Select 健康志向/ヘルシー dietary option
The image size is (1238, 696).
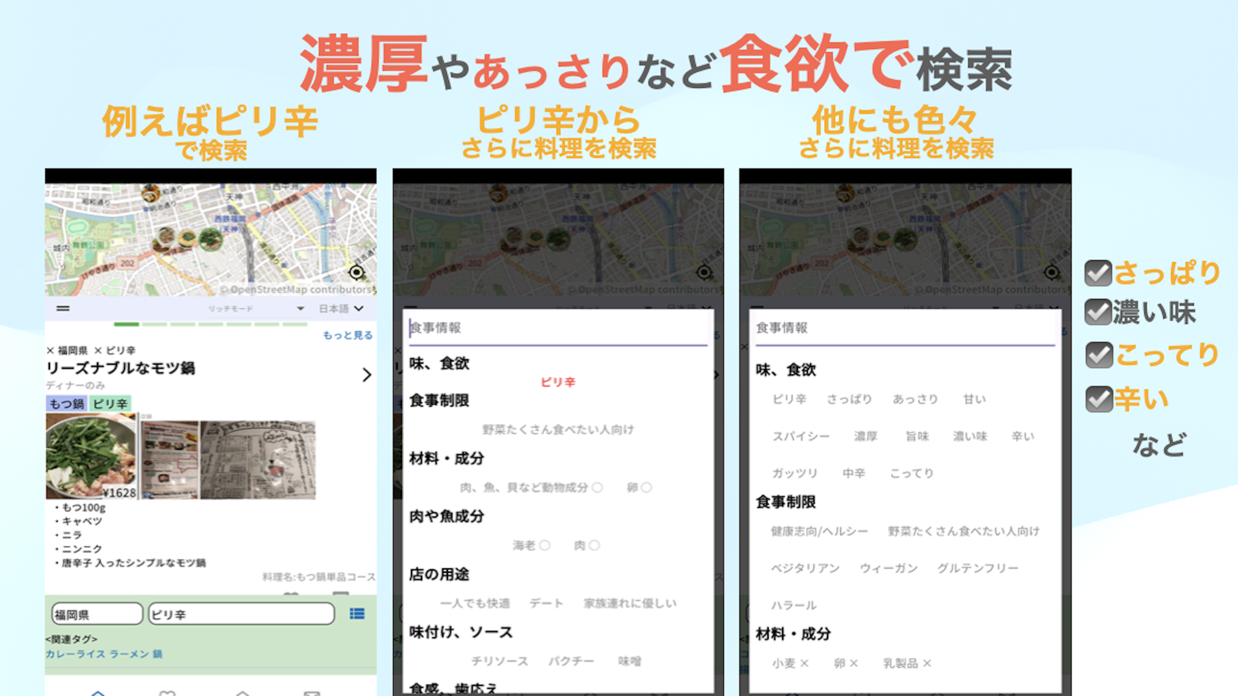coord(819,531)
